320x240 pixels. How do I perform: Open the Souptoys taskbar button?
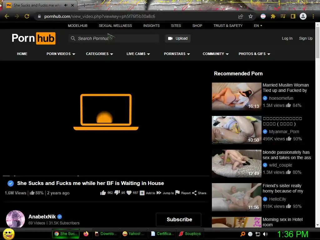click(x=190, y=234)
